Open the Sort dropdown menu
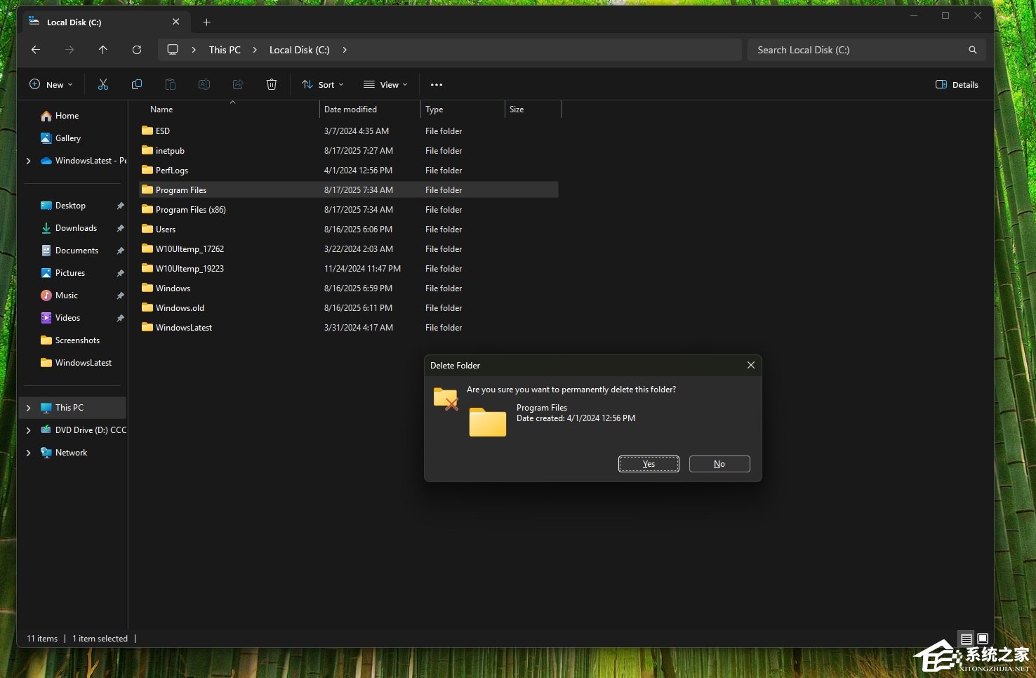1036x678 pixels. click(x=323, y=85)
